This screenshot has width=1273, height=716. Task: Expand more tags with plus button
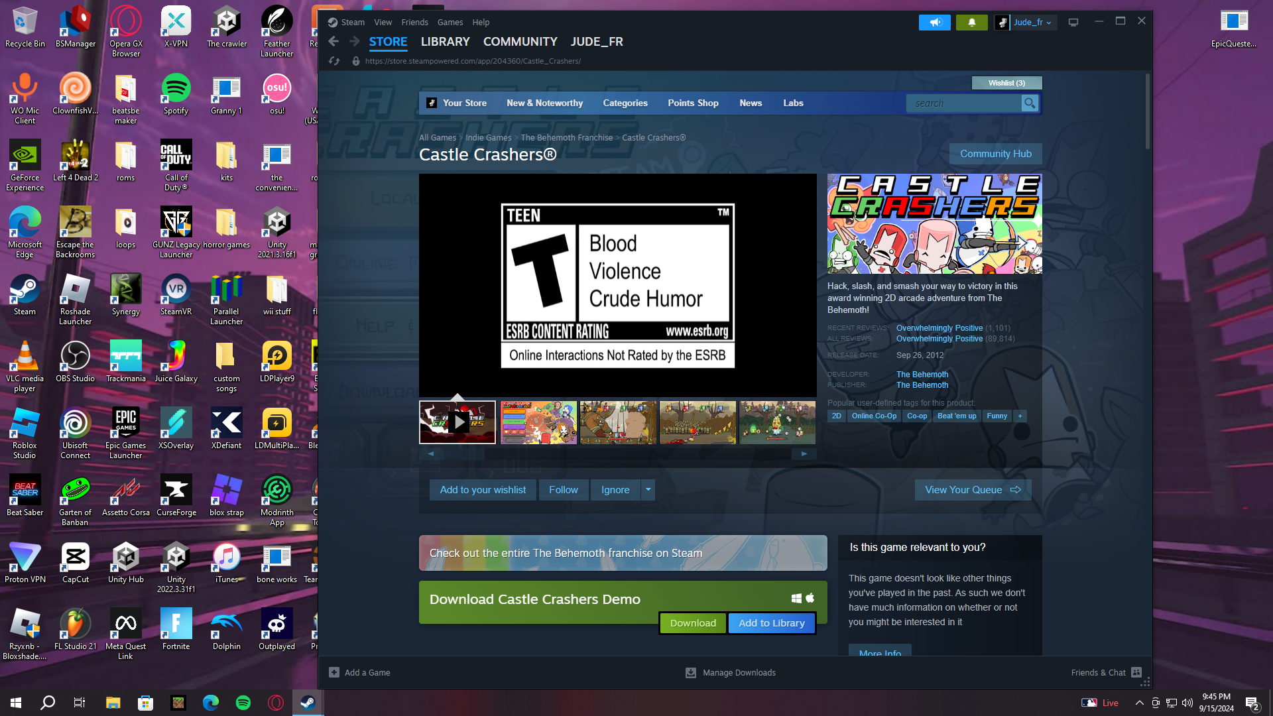pyautogui.click(x=1020, y=416)
